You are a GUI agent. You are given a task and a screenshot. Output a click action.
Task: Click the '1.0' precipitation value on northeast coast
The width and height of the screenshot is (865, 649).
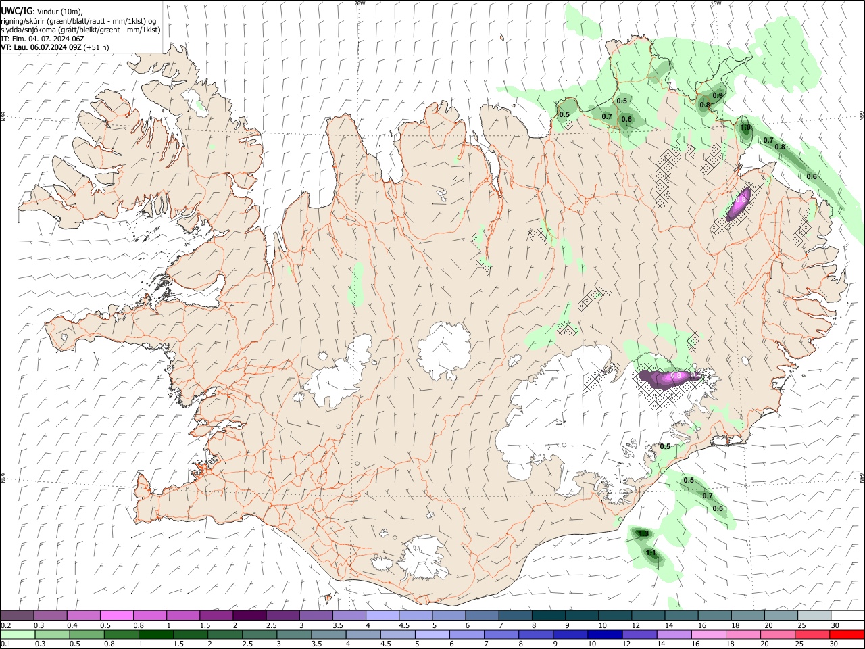tap(745, 127)
